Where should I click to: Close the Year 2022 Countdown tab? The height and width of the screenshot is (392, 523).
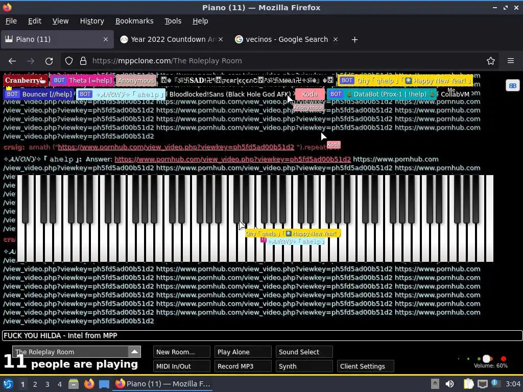(221, 39)
